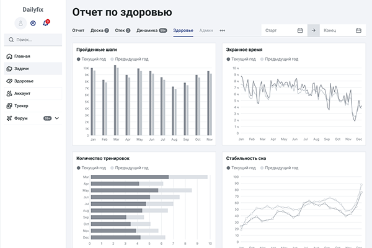
Task: Open settings via the gear icon
Action: [33, 23]
